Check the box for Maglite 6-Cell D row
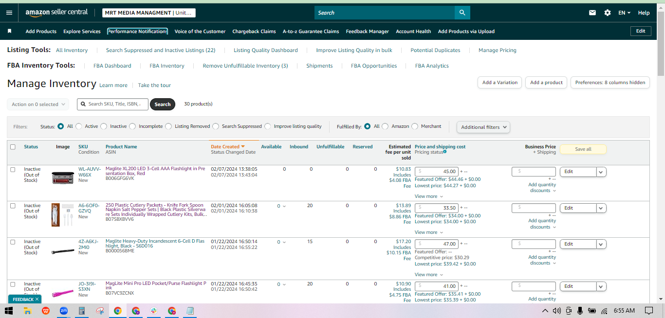This screenshot has width=665, height=318. pos(13,242)
